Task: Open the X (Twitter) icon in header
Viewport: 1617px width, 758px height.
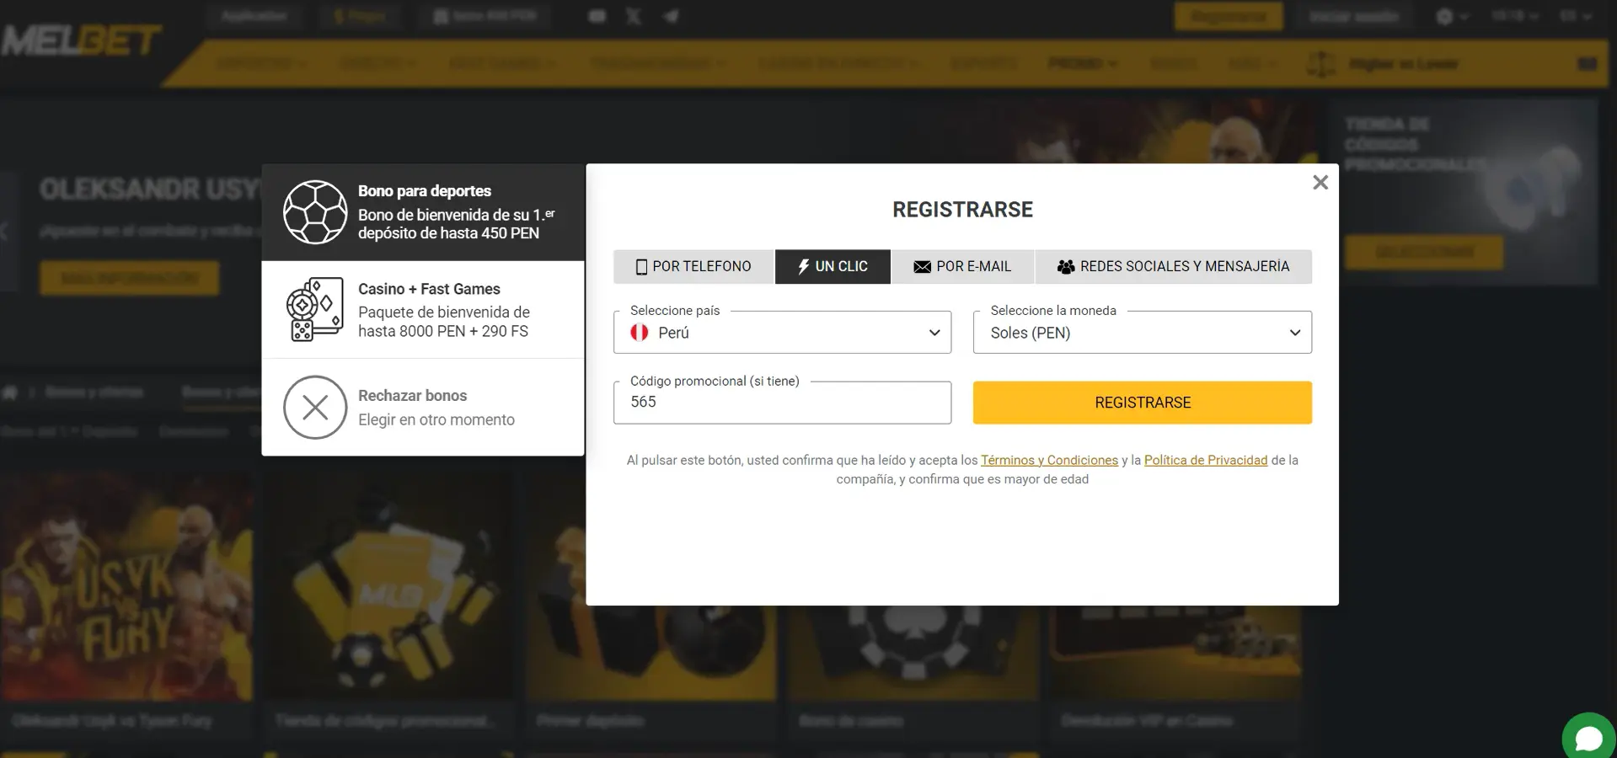Action: pos(634,16)
